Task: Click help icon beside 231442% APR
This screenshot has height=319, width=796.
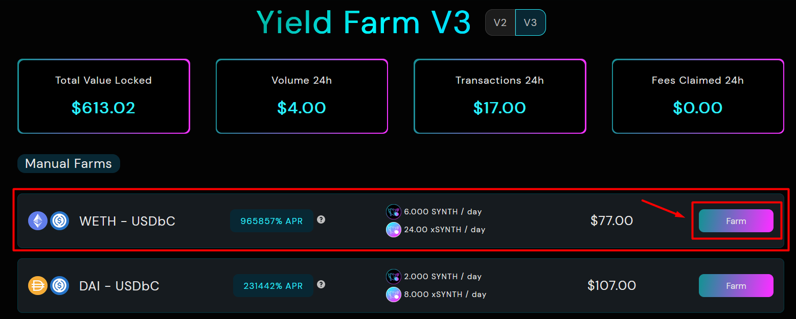Action: tap(321, 284)
